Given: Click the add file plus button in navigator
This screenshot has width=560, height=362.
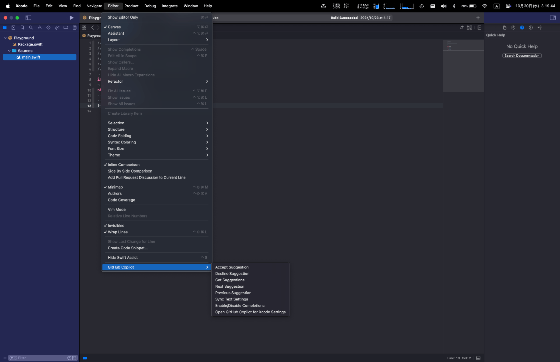Looking at the screenshot, I should click(5, 358).
